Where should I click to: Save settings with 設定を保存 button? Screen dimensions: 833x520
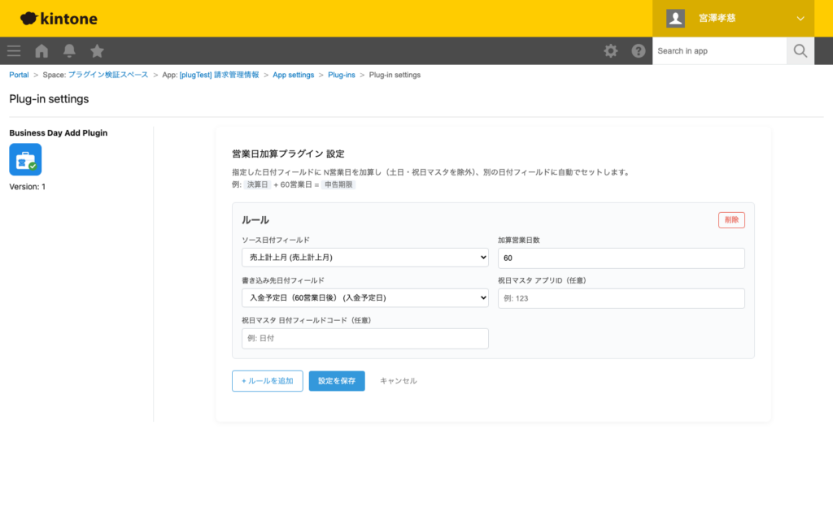pos(336,380)
